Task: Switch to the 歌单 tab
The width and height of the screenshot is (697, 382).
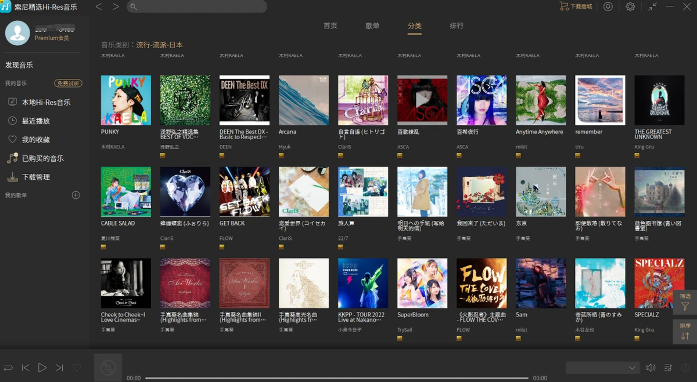Action: click(372, 26)
